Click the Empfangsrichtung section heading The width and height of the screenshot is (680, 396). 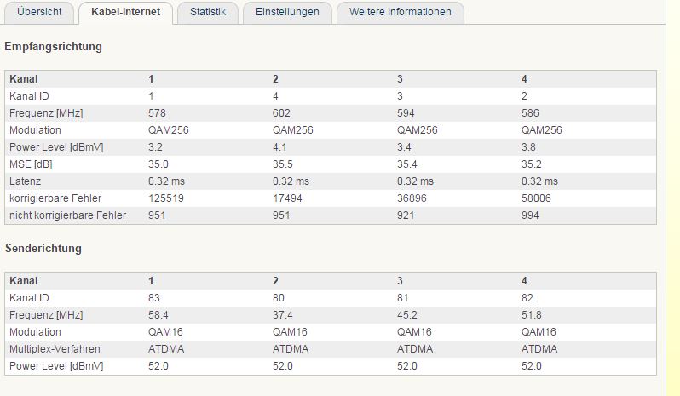pos(54,47)
